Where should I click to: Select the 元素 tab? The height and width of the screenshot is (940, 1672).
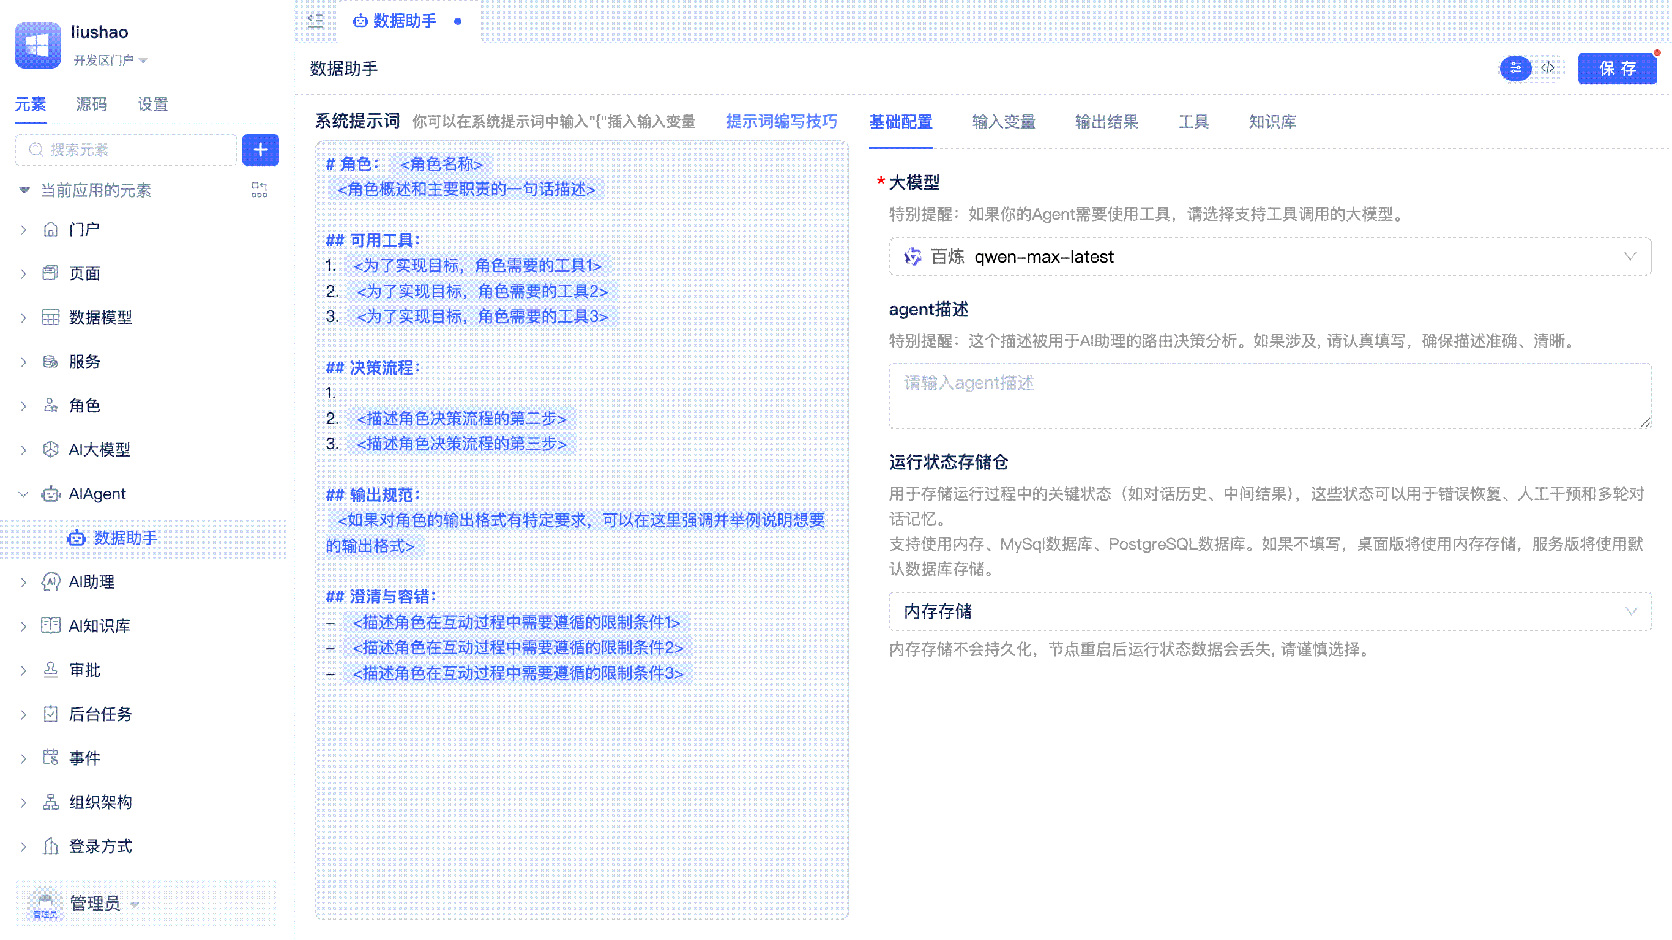click(31, 104)
